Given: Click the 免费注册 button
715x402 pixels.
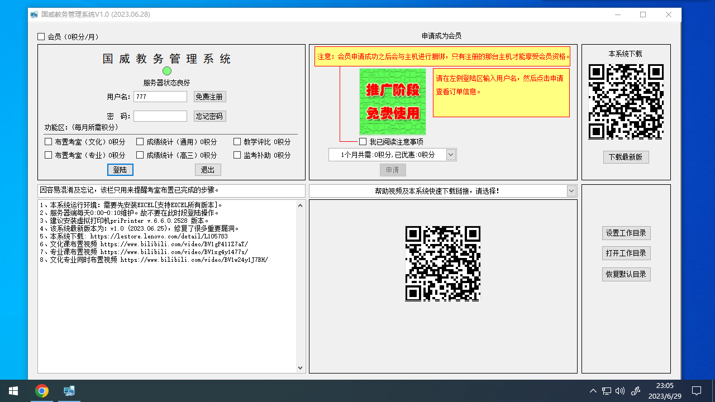Looking at the screenshot, I should click(209, 97).
